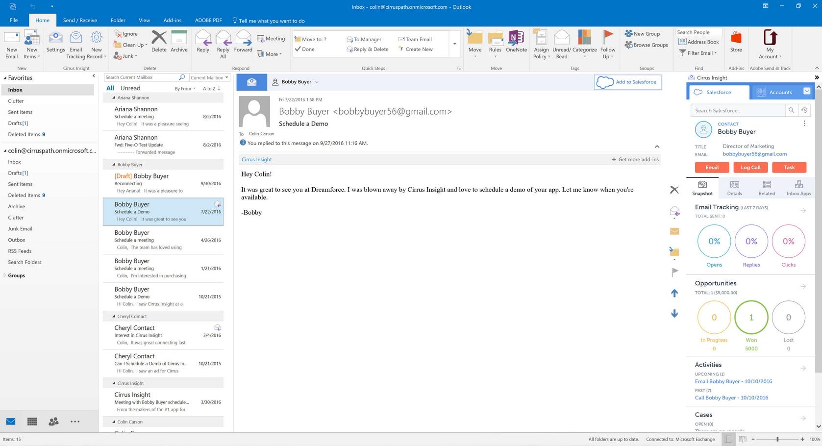The image size is (822, 446).
Task: Switch to Send / Receive tab
Action: 80,20
